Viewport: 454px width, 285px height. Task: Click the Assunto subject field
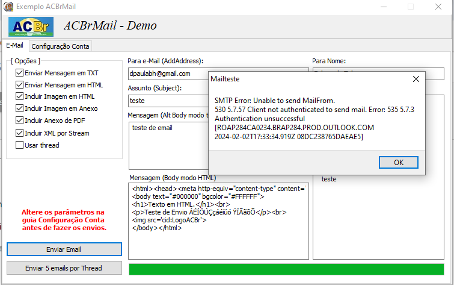(168, 101)
